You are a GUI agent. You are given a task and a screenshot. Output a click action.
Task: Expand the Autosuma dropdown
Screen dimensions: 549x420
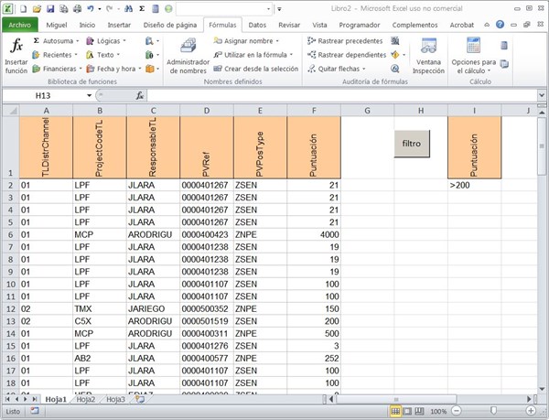(x=76, y=41)
